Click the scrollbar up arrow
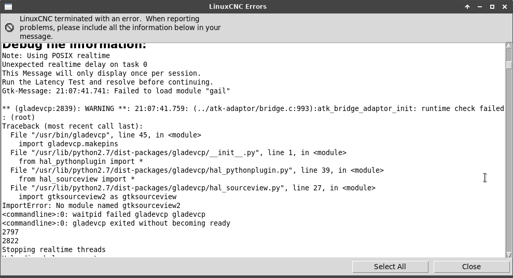 pyautogui.click(x=509, y=46)
